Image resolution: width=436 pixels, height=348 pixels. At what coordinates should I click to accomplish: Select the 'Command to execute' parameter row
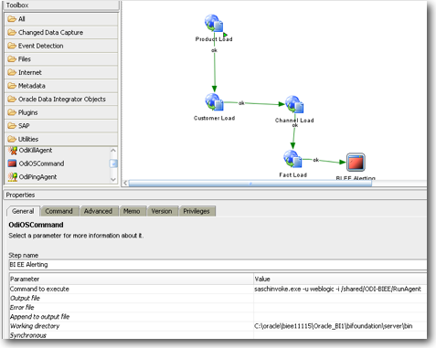(x=218, y=289)
